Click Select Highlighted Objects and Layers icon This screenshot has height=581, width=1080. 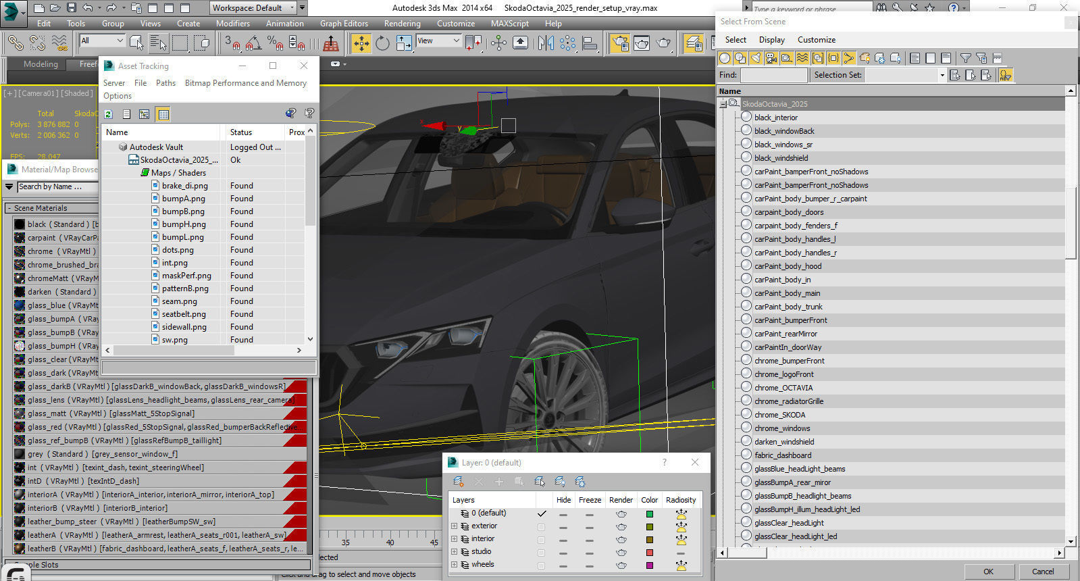pos(539,482)
